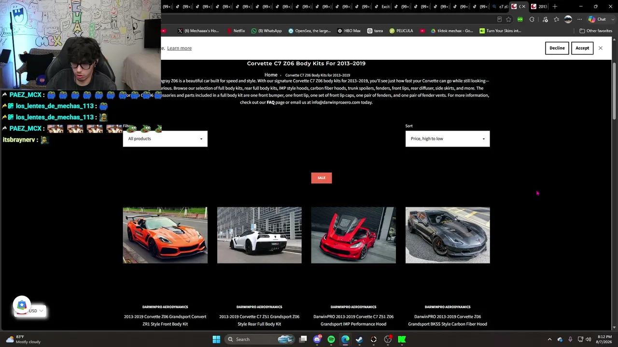618x347 pixels.
Task: Open the white Corvette rear kit thumbnail
Action: tap(259, 235)
